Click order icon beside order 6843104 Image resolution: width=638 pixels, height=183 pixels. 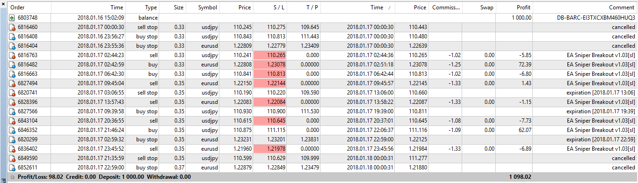12,121
